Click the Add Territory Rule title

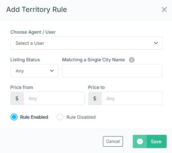coord(36,9)
